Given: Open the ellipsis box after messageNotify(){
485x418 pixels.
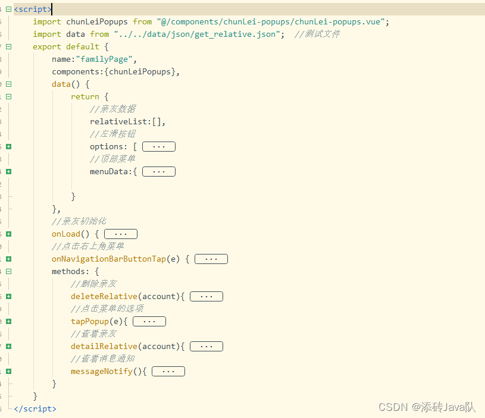Looking at the screenshot, I should point(168,372).
